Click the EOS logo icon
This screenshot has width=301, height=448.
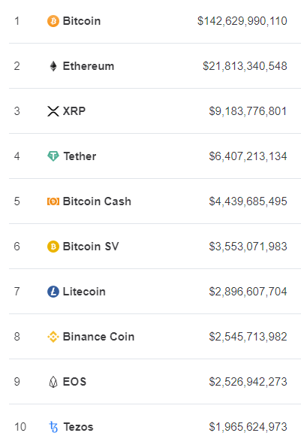[53, 382]
